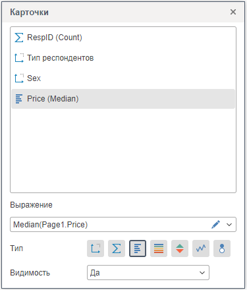This screenshot has width=247, height=290.
Task: Select the Measure (sigma) type icon
Action: pos(117,248)
